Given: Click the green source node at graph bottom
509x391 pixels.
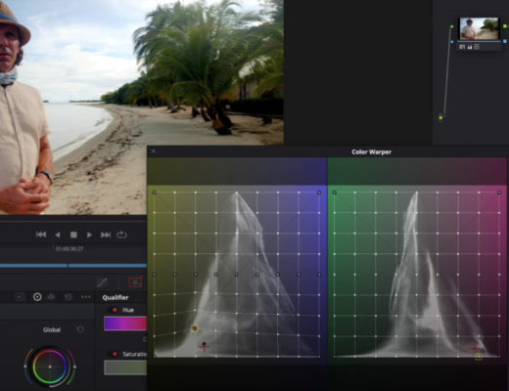Looking at the screenshot, I should click(x=440, y=117).
